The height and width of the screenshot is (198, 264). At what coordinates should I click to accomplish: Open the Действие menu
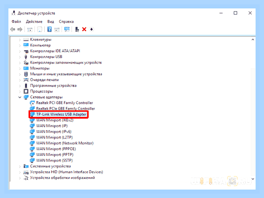point(34,22)
